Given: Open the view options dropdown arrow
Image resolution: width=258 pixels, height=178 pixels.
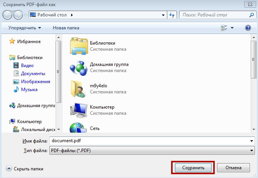Looking at the screenshot, I should pyautogui.click(x=232, y=28).
